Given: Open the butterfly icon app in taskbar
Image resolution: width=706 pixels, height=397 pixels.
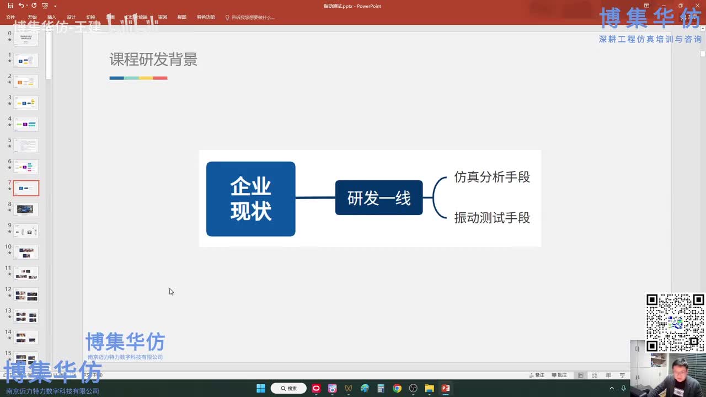Looking at the screenshot, I should pos(349,388).
